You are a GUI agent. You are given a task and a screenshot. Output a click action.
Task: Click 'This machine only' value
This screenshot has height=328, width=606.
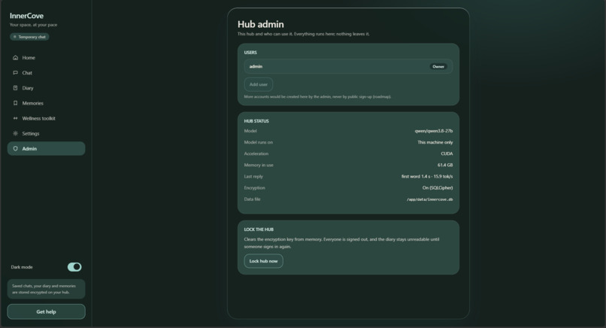point(435,142)
